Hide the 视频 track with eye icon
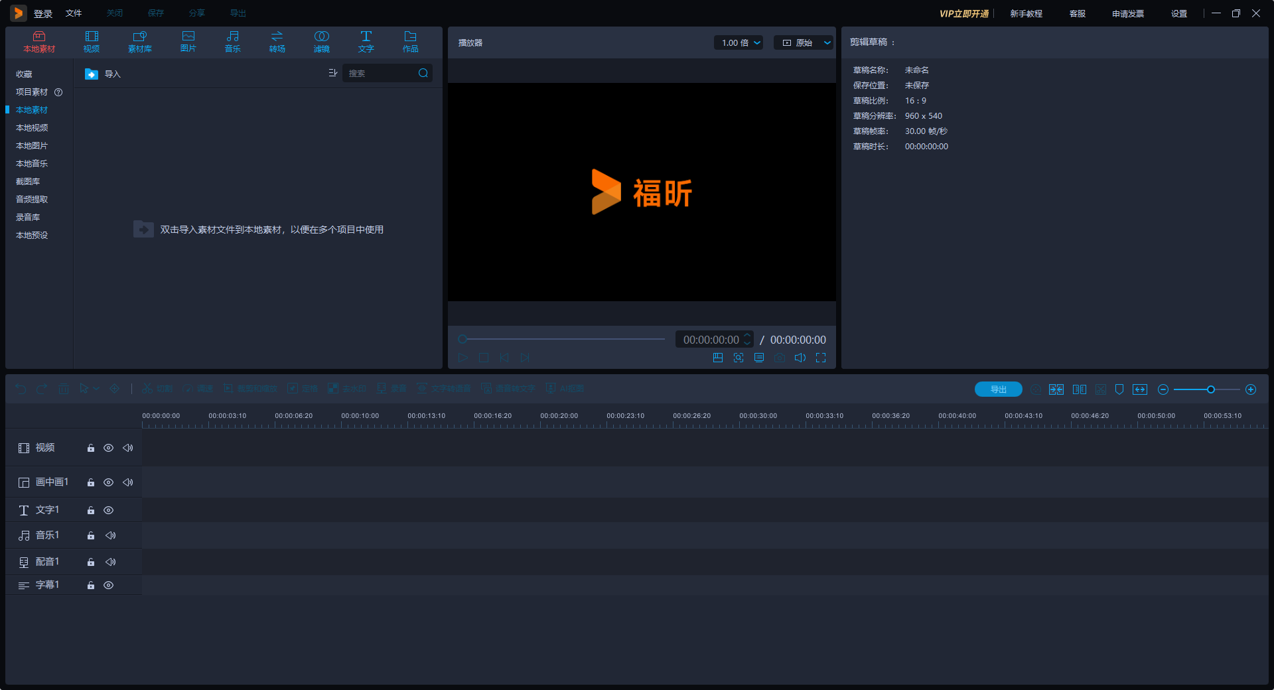 tap(108, 448)
